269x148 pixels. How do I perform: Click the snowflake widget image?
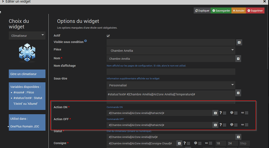27,53
